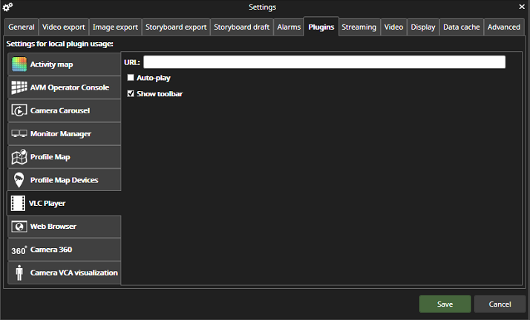This screenshot has width=530, height=320.
Task: Click the settings gears icon in title bar
Action: [x=7, y=7]
